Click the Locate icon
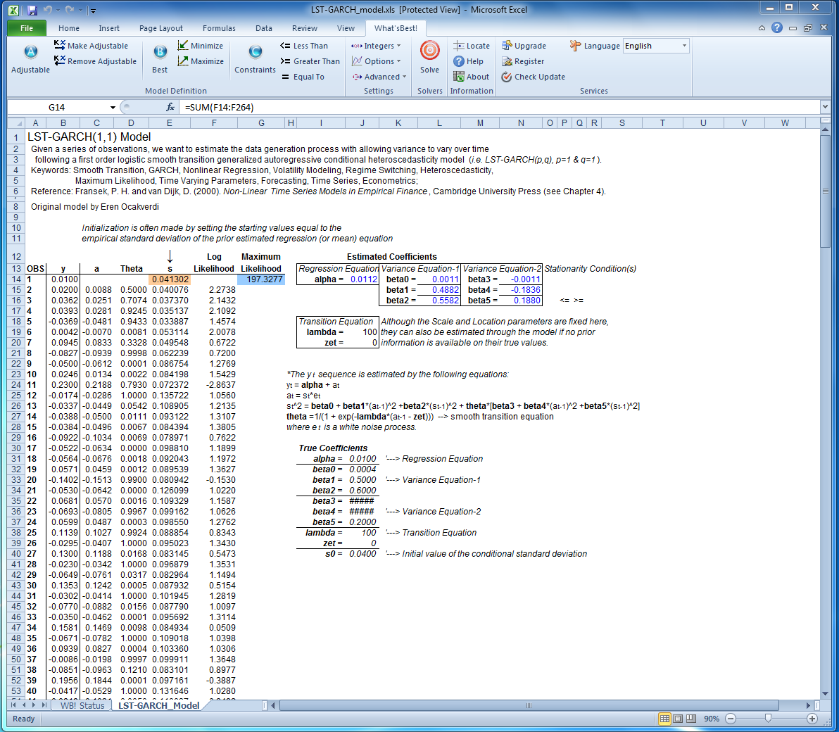 (x=459, y=46)
